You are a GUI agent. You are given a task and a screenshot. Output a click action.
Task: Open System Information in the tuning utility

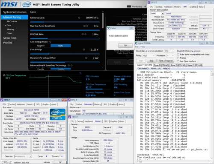click(x=15, y=12)
